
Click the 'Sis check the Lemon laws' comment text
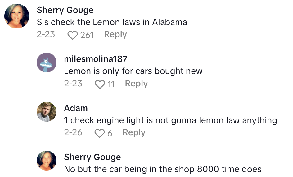pos(112,22)
